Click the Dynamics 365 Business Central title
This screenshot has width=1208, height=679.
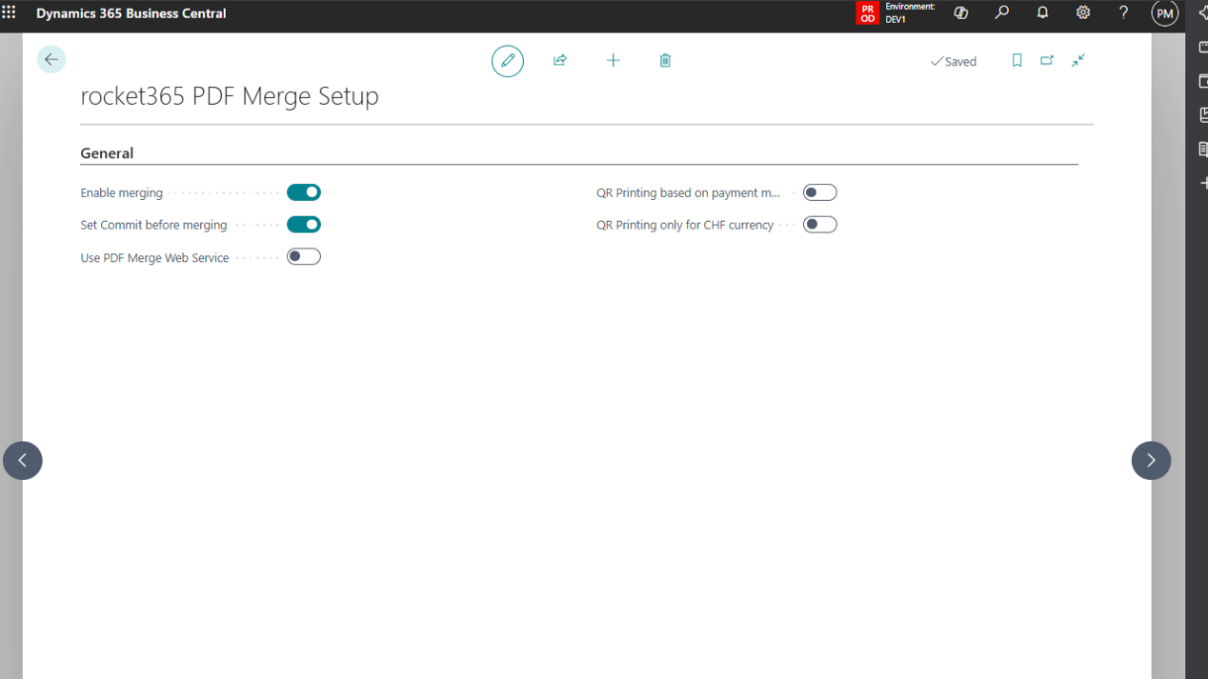pos(131,14)
